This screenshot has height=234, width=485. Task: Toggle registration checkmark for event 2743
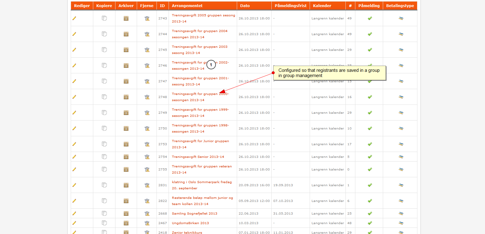[370, 18]
